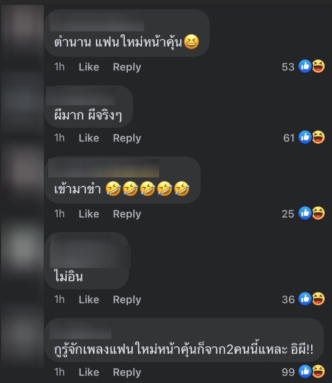Click the laughing reaction icon beside 61
Image resolution: width=332 pixels, height=383 pixels.
pos(319,137)
